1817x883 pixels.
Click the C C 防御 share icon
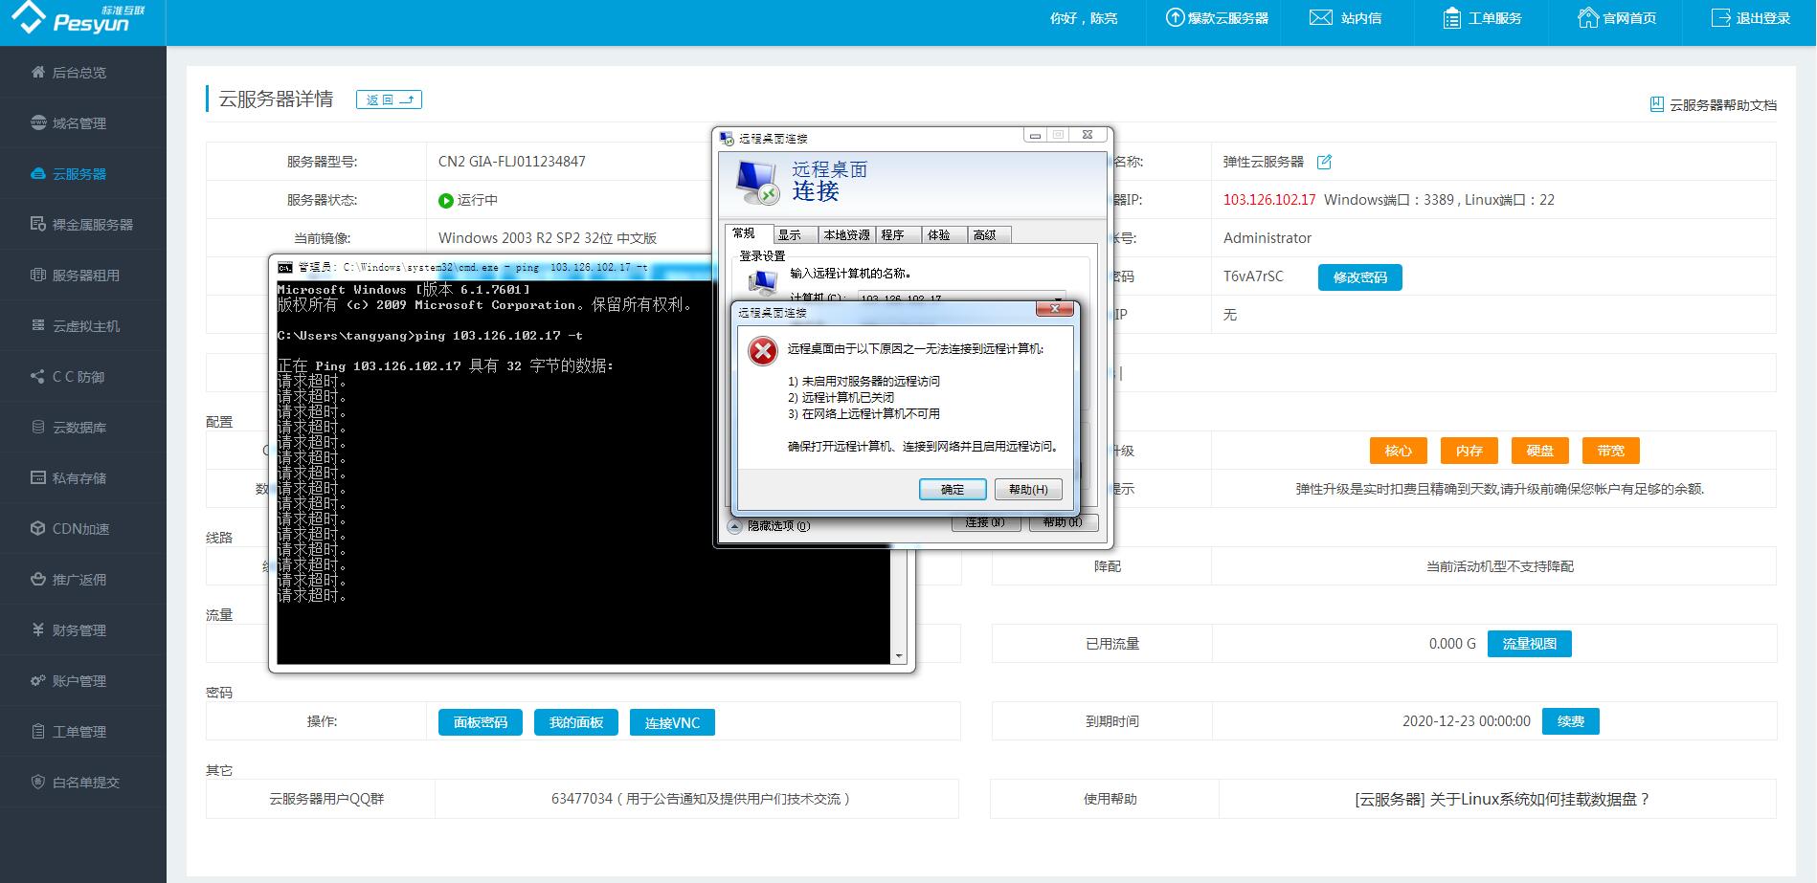point(38,377)
